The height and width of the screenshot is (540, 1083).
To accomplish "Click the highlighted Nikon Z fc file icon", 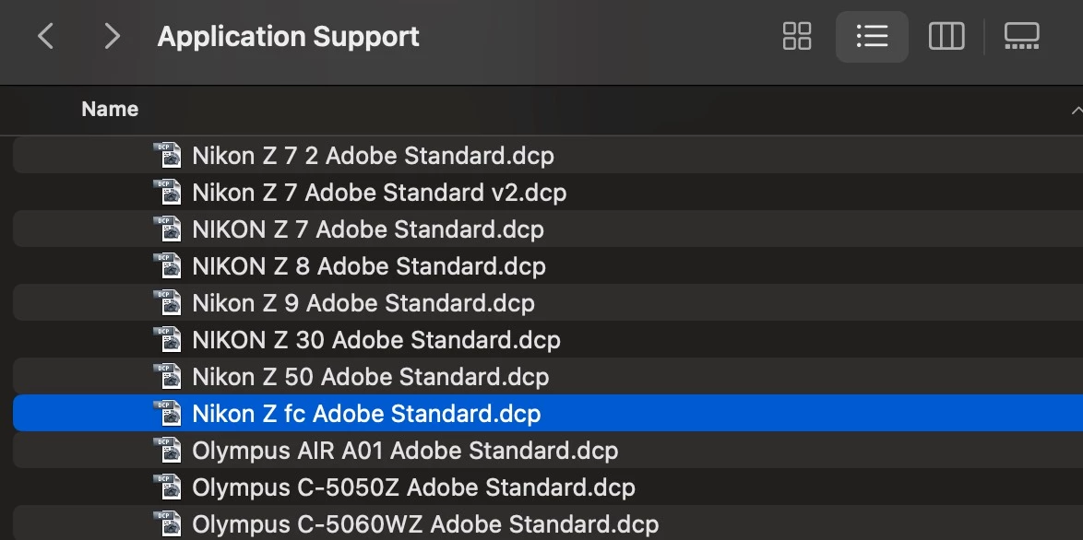I will tap(167, 414).
